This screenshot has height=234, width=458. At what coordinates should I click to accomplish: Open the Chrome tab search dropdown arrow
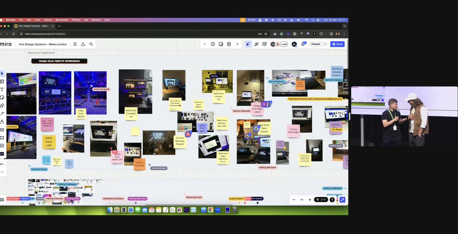[345, 26]
